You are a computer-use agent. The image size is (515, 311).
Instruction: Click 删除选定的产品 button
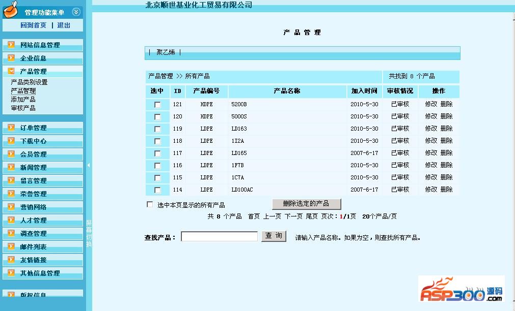pyautogui.click(x=307, y=204)
